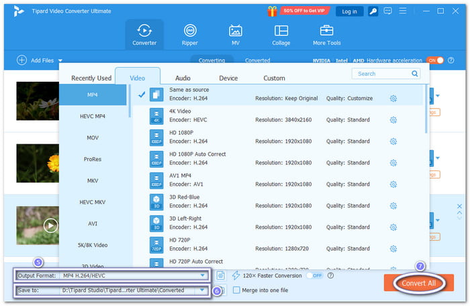Click the 3D Red-Blue format icon
The width and height of the screenshot is (470, 306).
(x=156, y=202)
